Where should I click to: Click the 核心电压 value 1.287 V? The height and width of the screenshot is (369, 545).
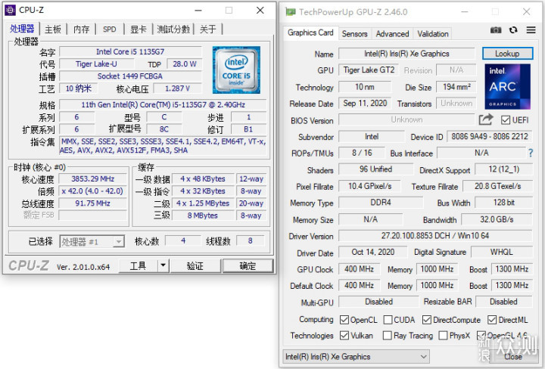pyautogui.click(x=177, y=88)
